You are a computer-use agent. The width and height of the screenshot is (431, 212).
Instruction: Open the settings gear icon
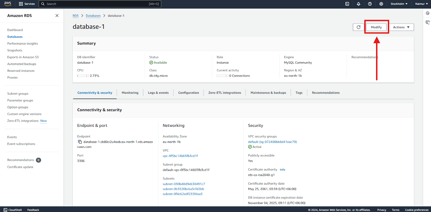tap(381, 4)
